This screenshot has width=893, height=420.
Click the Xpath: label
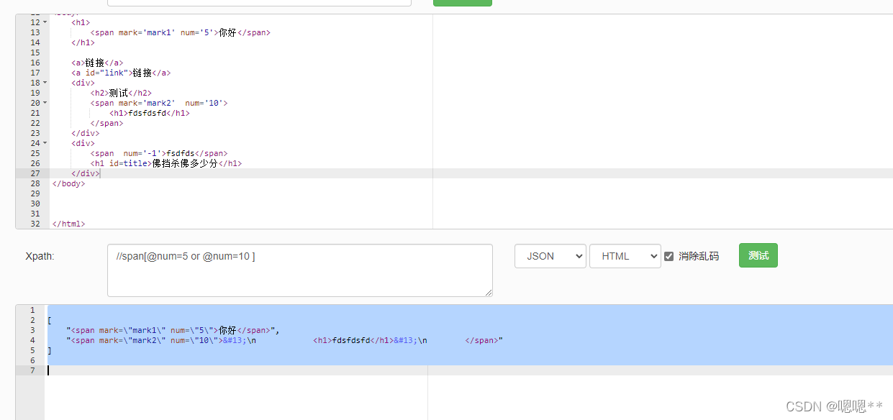[x=40, y=256]
